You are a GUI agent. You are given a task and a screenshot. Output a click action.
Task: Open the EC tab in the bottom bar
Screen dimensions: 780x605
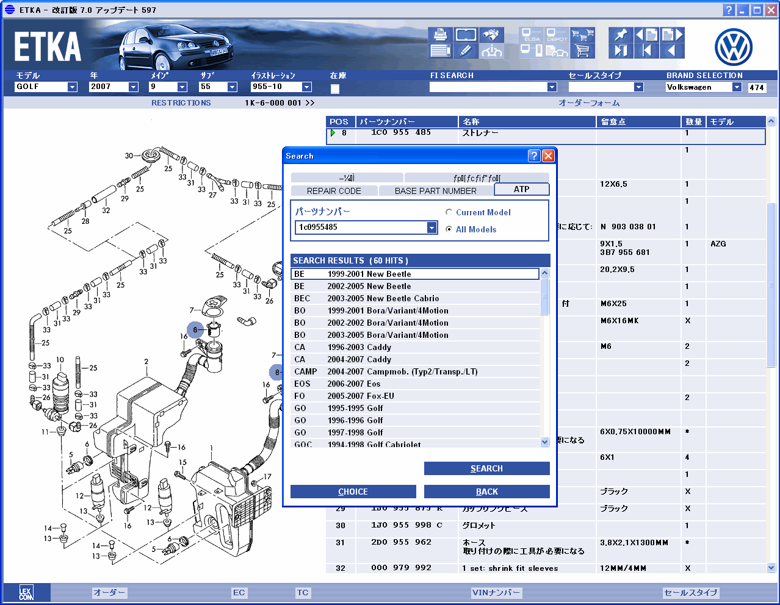pyautogui.click(x=239, y=592)
